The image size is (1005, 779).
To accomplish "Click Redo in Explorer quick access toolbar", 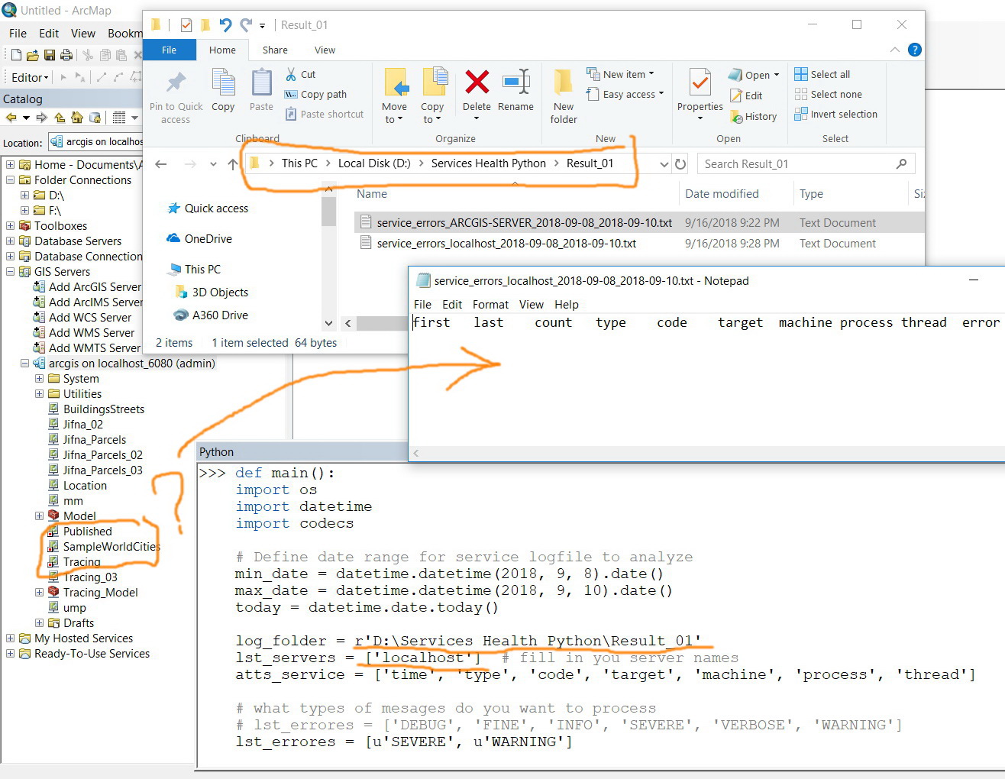I will [x=246, y=25].
